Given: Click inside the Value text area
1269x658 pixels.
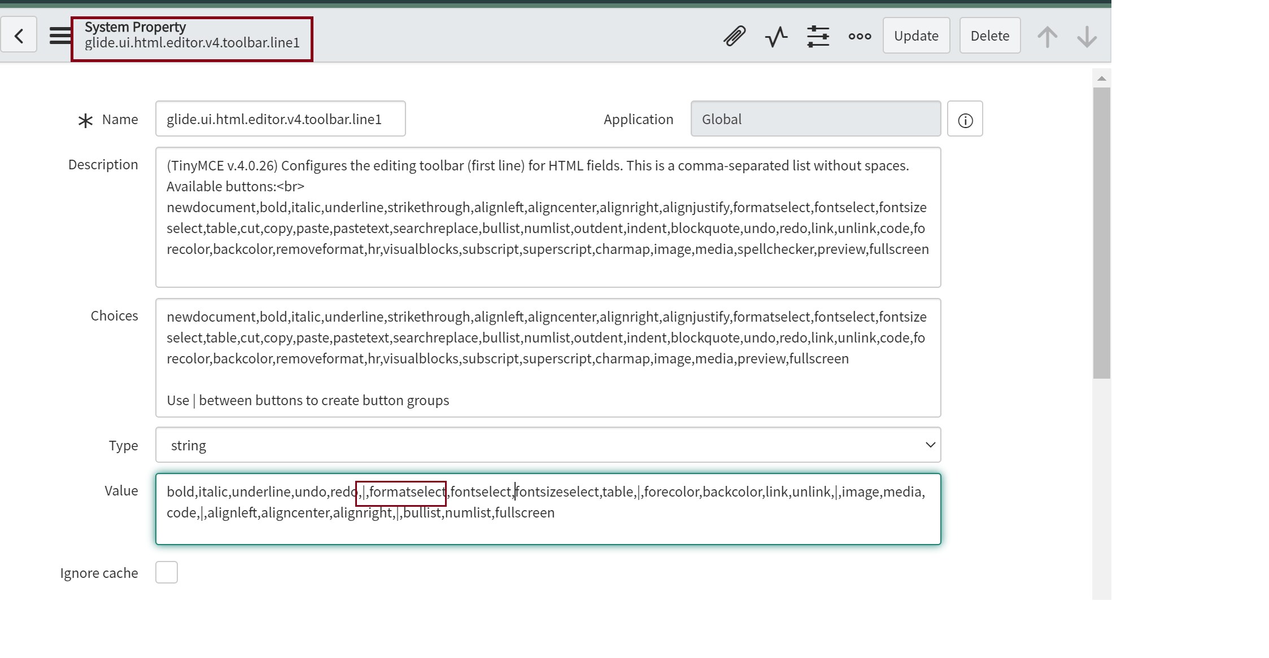Looking at the screenshot, I should pos(548,509).
